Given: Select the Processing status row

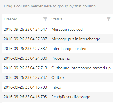Looking at the screenshot, I should [x=57, y=58].
